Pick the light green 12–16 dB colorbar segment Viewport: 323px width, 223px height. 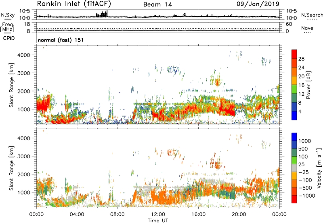[294, 89]
